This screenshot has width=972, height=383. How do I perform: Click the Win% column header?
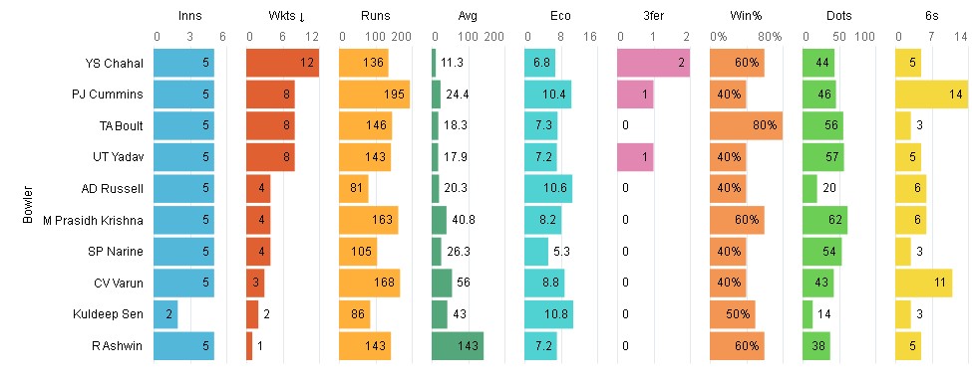click(746, 17)
